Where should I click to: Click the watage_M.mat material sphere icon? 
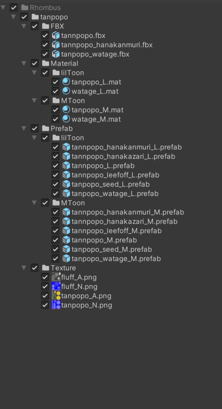[66, 119]
